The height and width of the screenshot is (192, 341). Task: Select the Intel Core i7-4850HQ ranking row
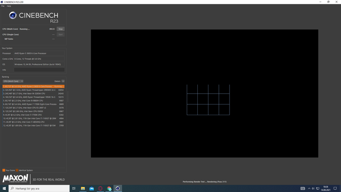click(x=33, y=122)
